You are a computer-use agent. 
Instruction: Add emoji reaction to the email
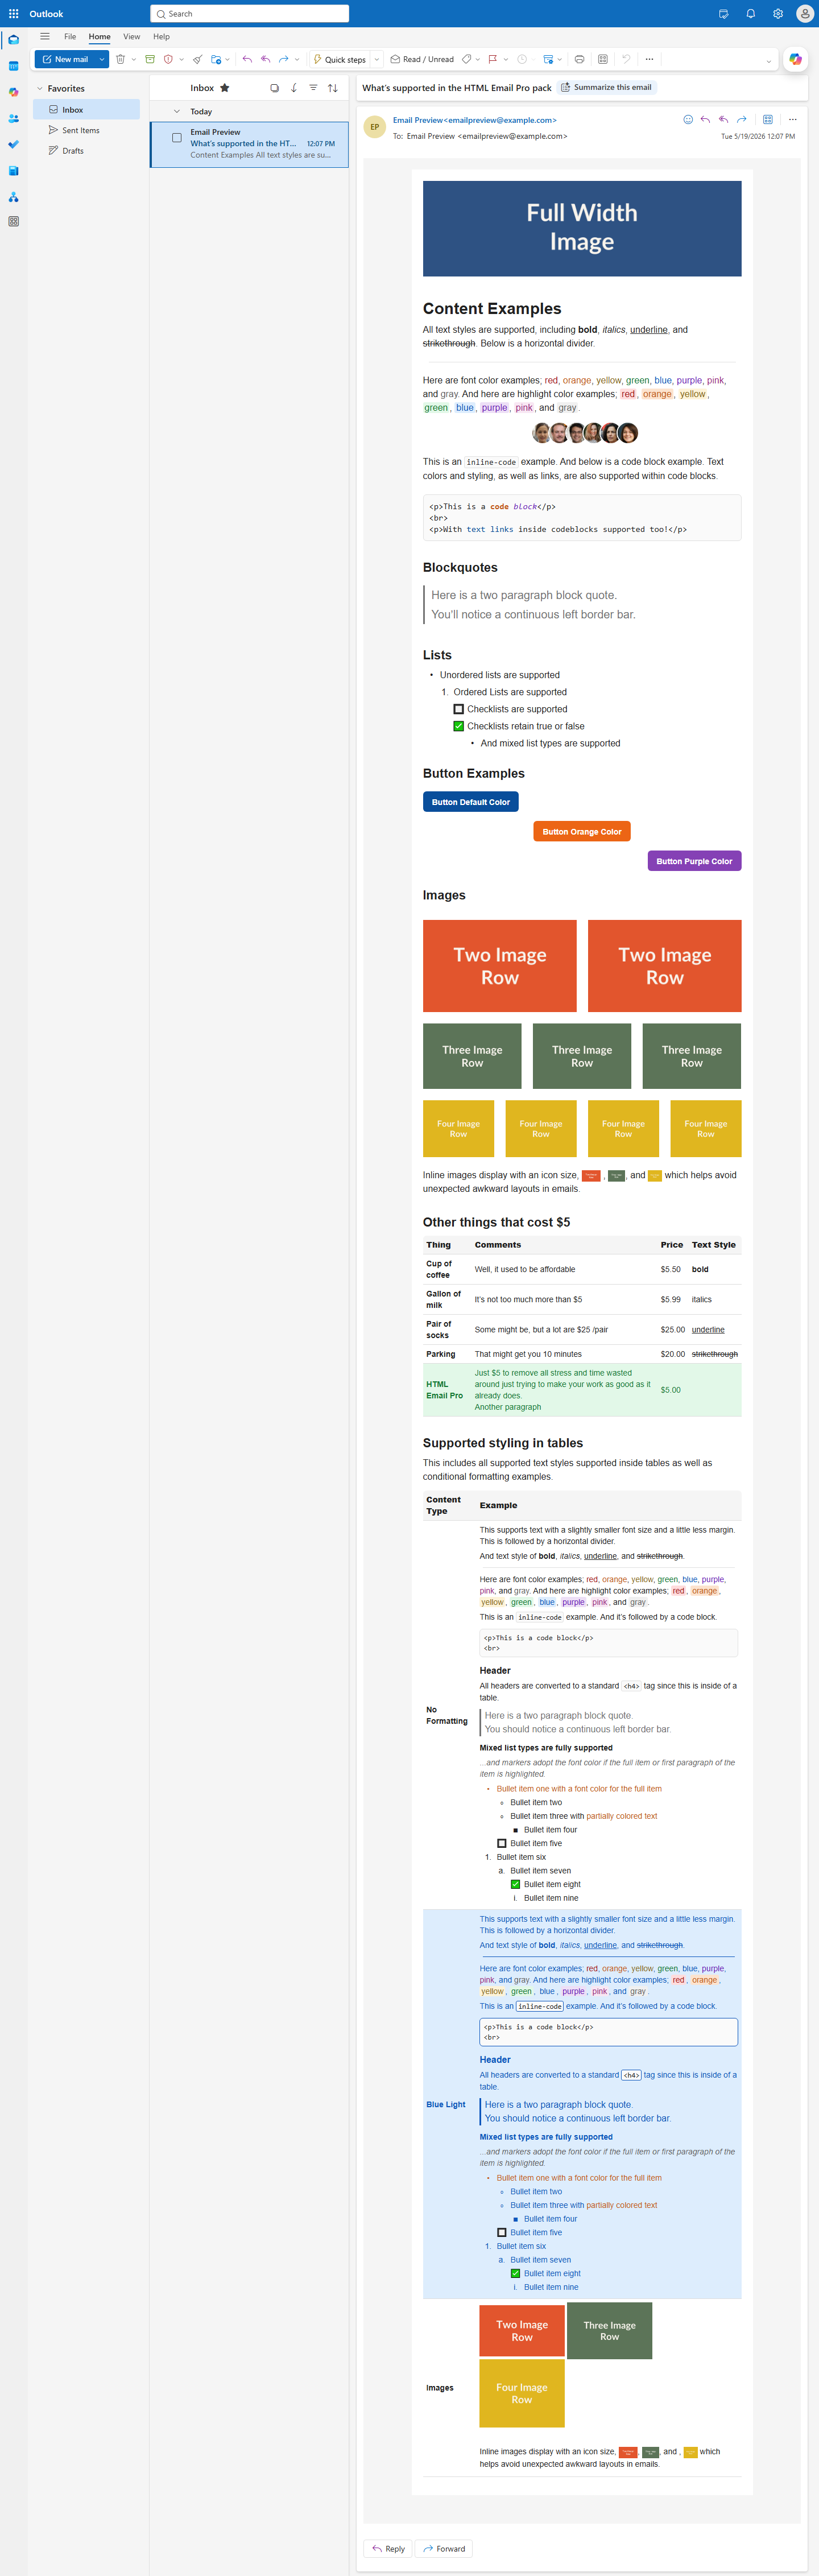point(687,119)
